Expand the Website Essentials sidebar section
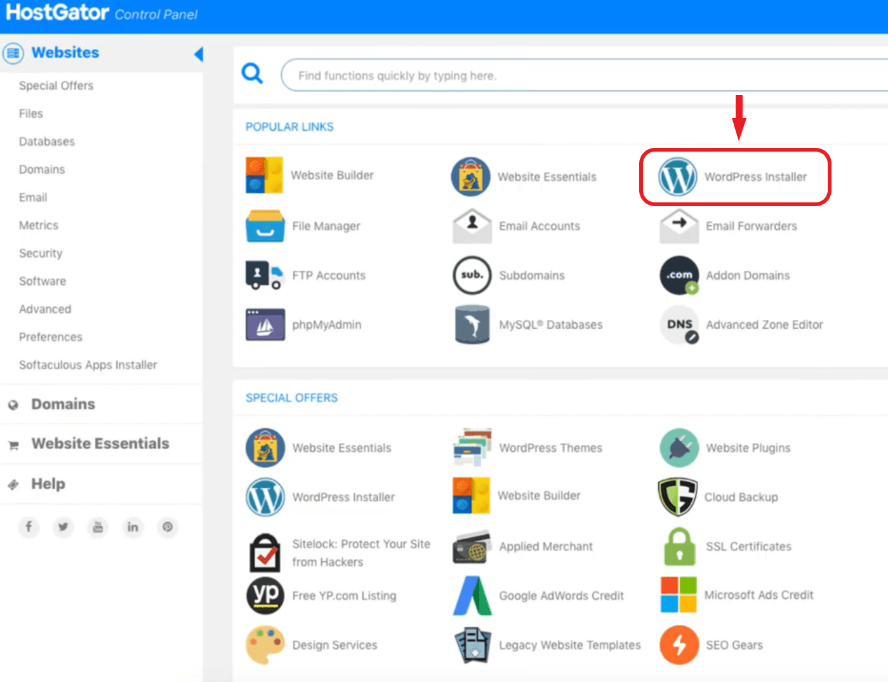The width and height of the screenshot is (888, 682). click(x=102, y=443)
